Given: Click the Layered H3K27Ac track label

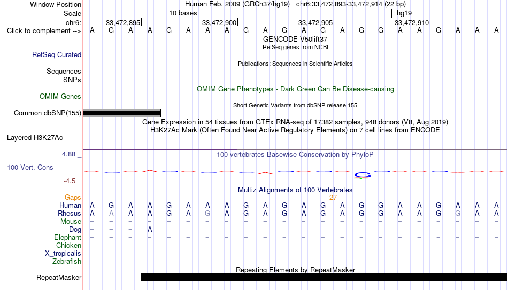Looking at the screenshot, I should point(35,138).
